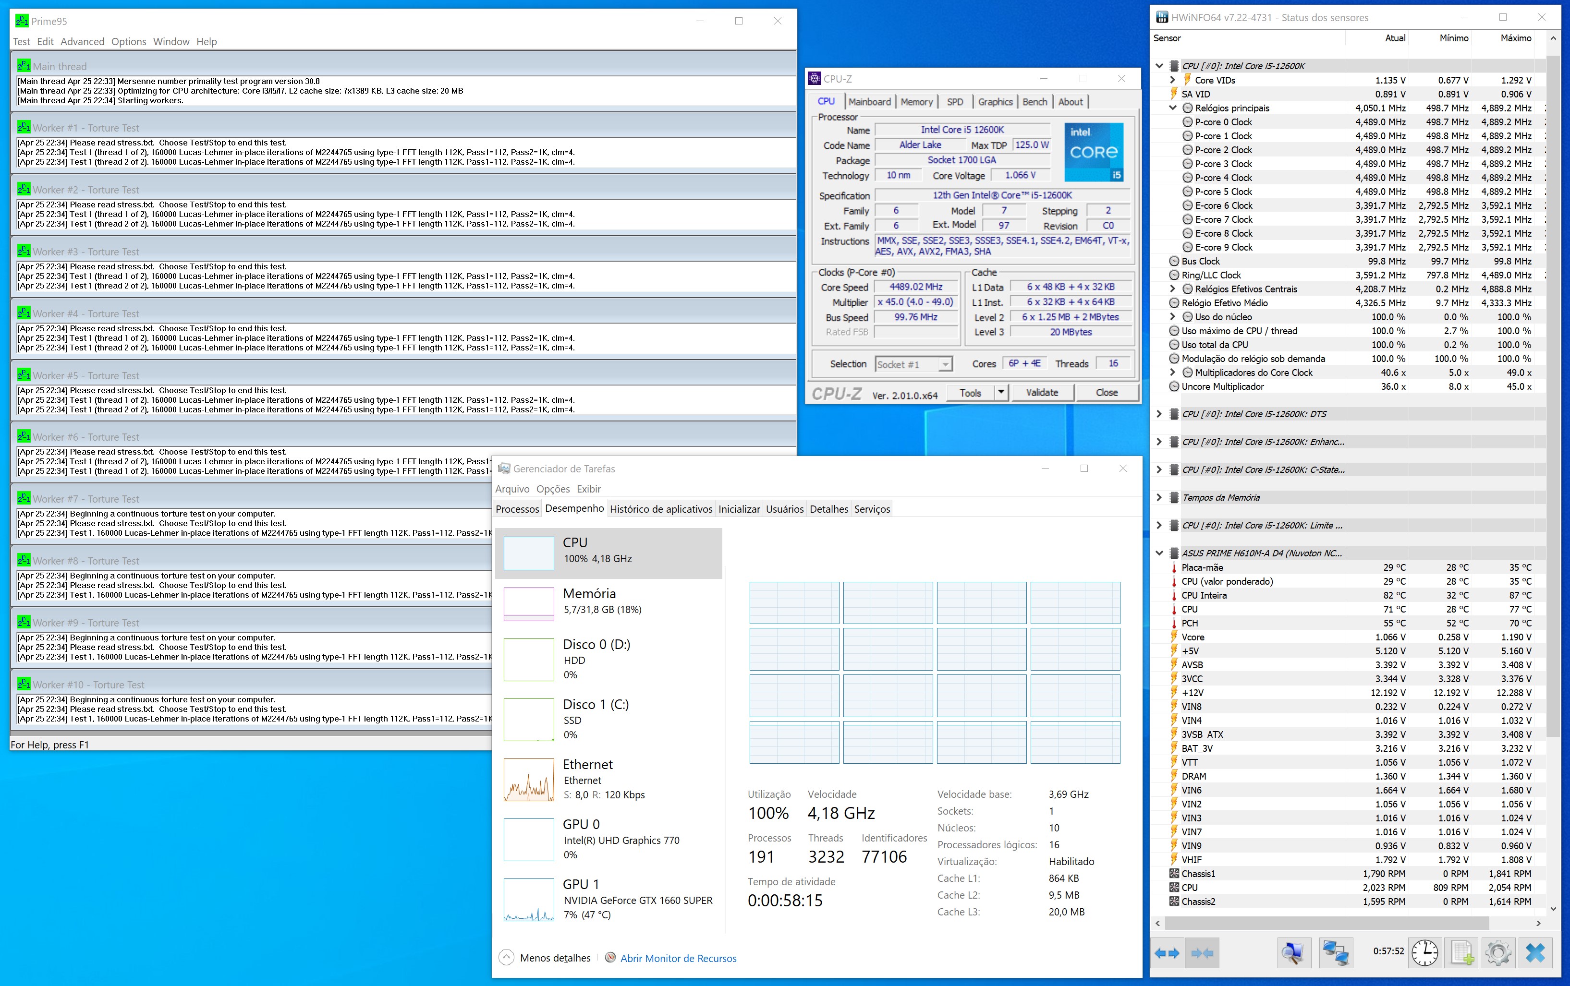The width and height of the screenshot is (1570, 986).
Task: Expand the Relógios Efetivos Centrais row
Action: [x=1172, y=289]
